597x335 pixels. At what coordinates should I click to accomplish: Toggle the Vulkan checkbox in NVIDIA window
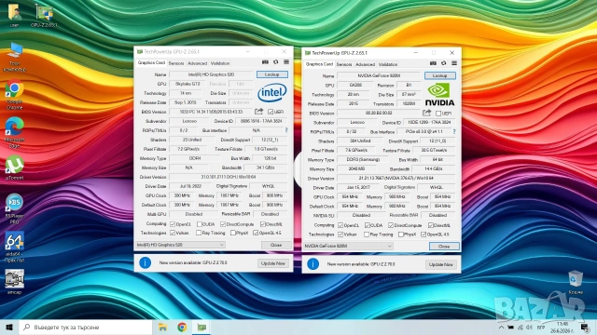pyautogui.click(x=340, y=234)
